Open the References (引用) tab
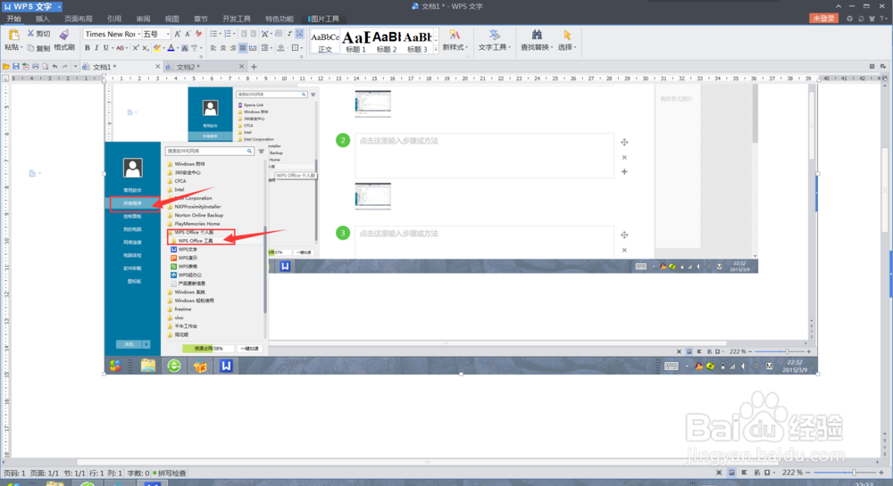The image size is (893, 486). click(x=114, y=19)
